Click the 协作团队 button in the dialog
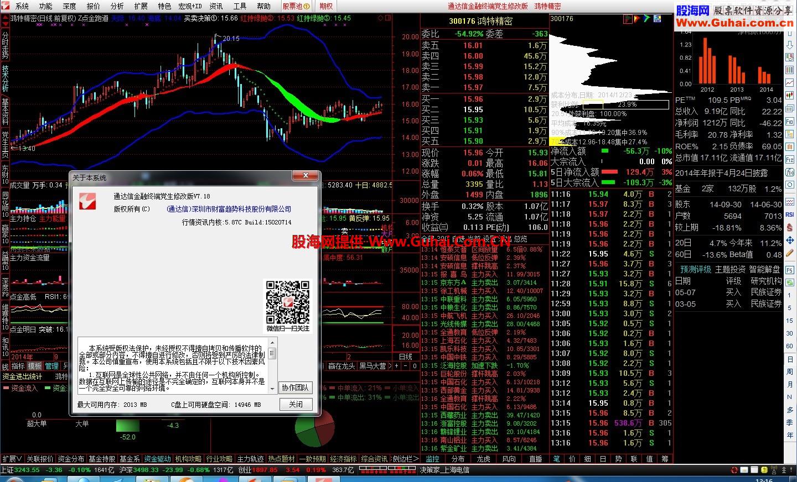797x482 pixels. [296, 387]
